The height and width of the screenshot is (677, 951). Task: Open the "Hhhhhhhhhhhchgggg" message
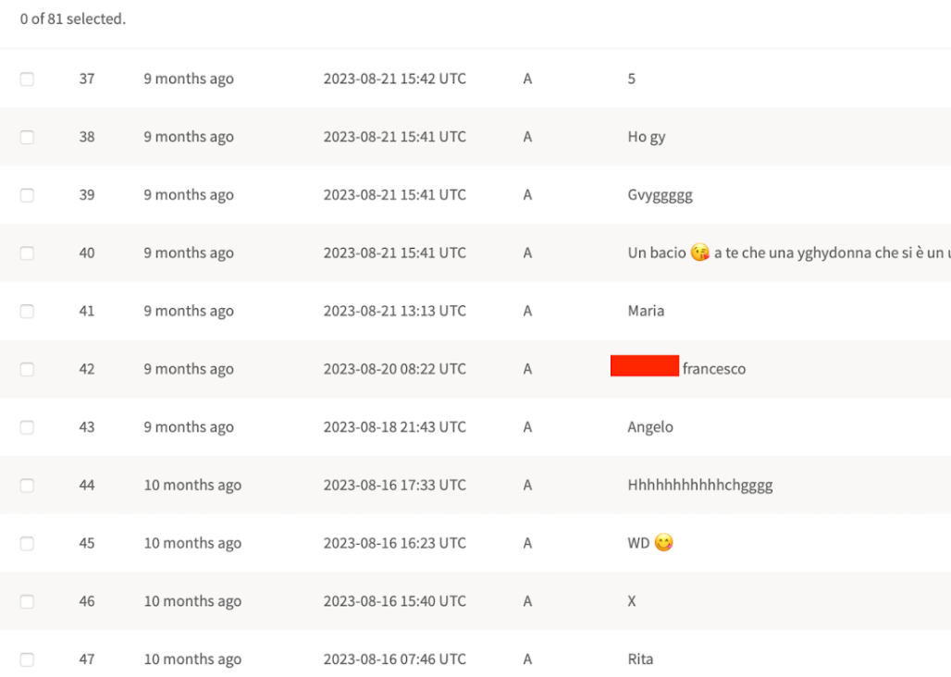pos(700,485)
